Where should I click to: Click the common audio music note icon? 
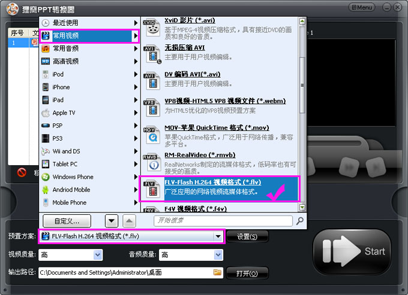(x=45, y=48)
